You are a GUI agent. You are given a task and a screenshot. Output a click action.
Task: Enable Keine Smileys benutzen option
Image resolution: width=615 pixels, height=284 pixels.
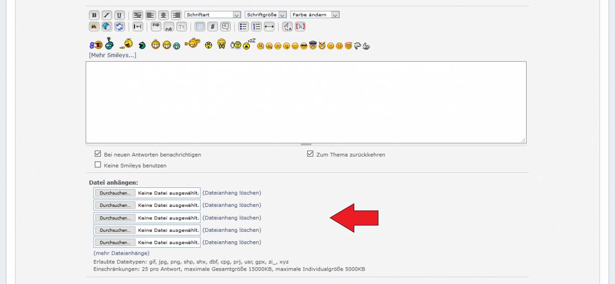tap(98, 165)
